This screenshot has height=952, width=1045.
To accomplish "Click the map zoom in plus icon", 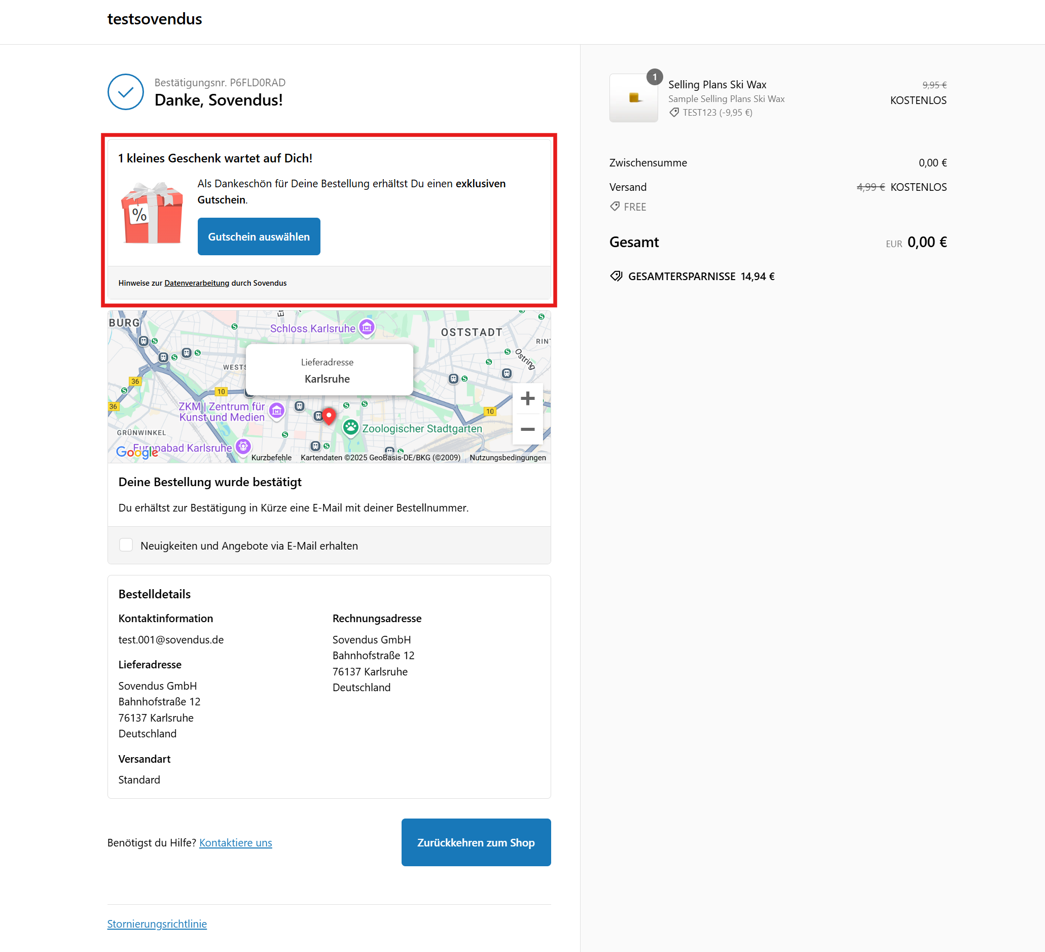I will (527, 398).
